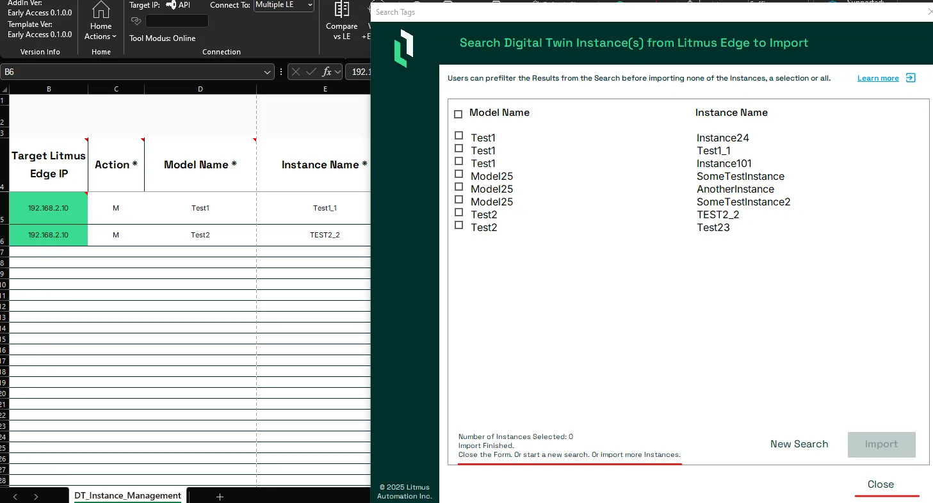
Task: Open the Home Actions menu icon
Action: [101, 11]
